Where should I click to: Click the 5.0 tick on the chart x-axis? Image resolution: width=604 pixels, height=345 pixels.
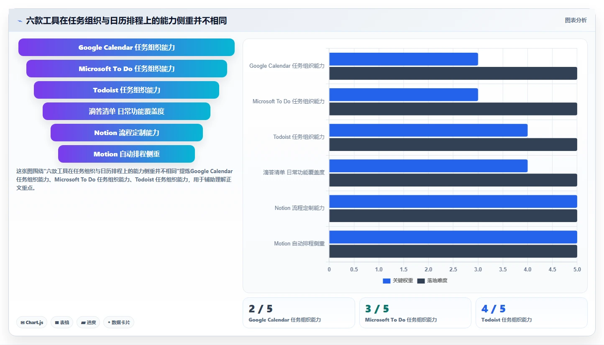coord(577,270)
